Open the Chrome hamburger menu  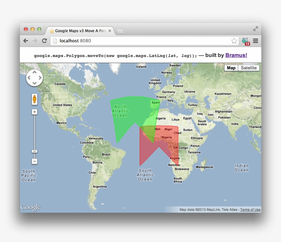point(256,40)
